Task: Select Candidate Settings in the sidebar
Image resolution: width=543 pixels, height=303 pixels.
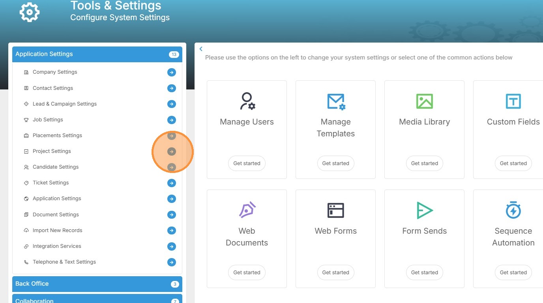Action: pos(56,167)
